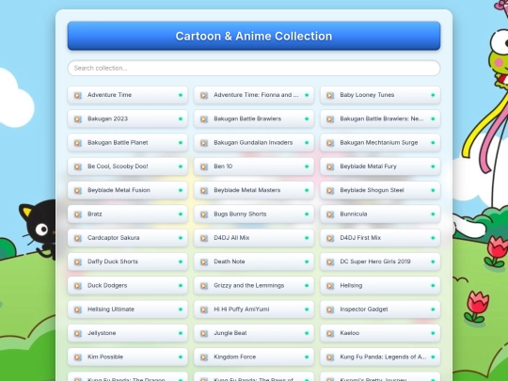Click play icon for Bakugan Gundalian Invaders
This screenshot has width=508, height=381.
tap(204, 143)
